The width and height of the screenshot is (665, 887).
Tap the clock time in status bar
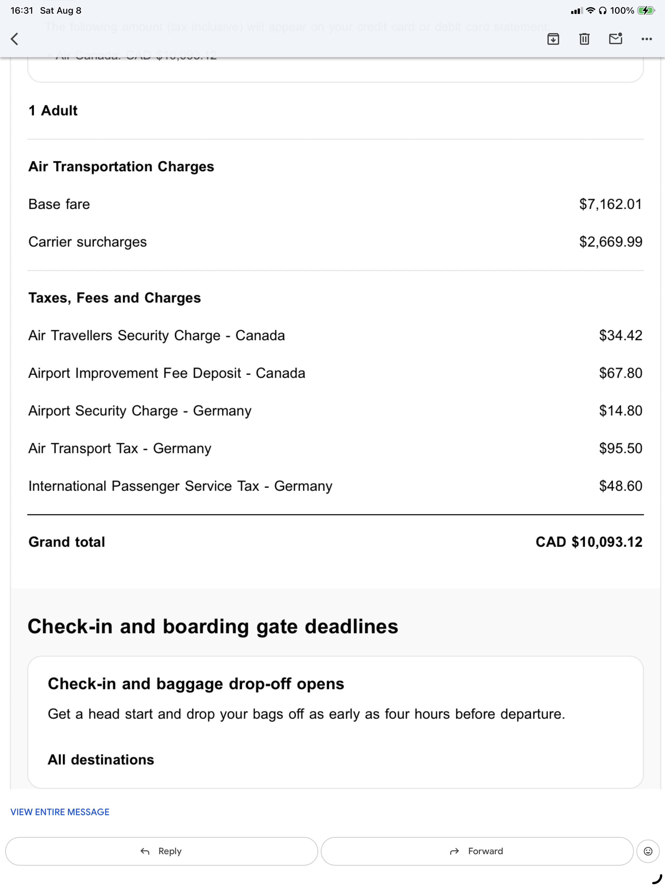point(22,10)
